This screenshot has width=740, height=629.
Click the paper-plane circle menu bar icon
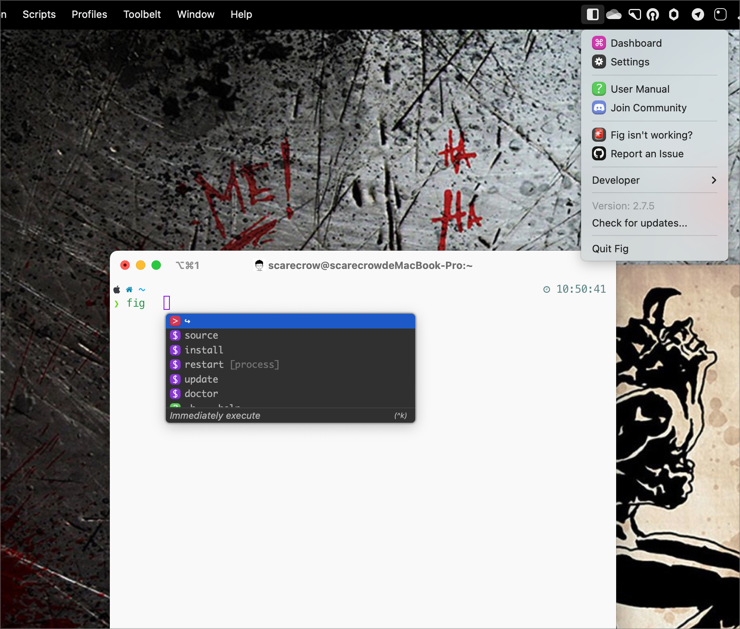click(x=698, y=15)
